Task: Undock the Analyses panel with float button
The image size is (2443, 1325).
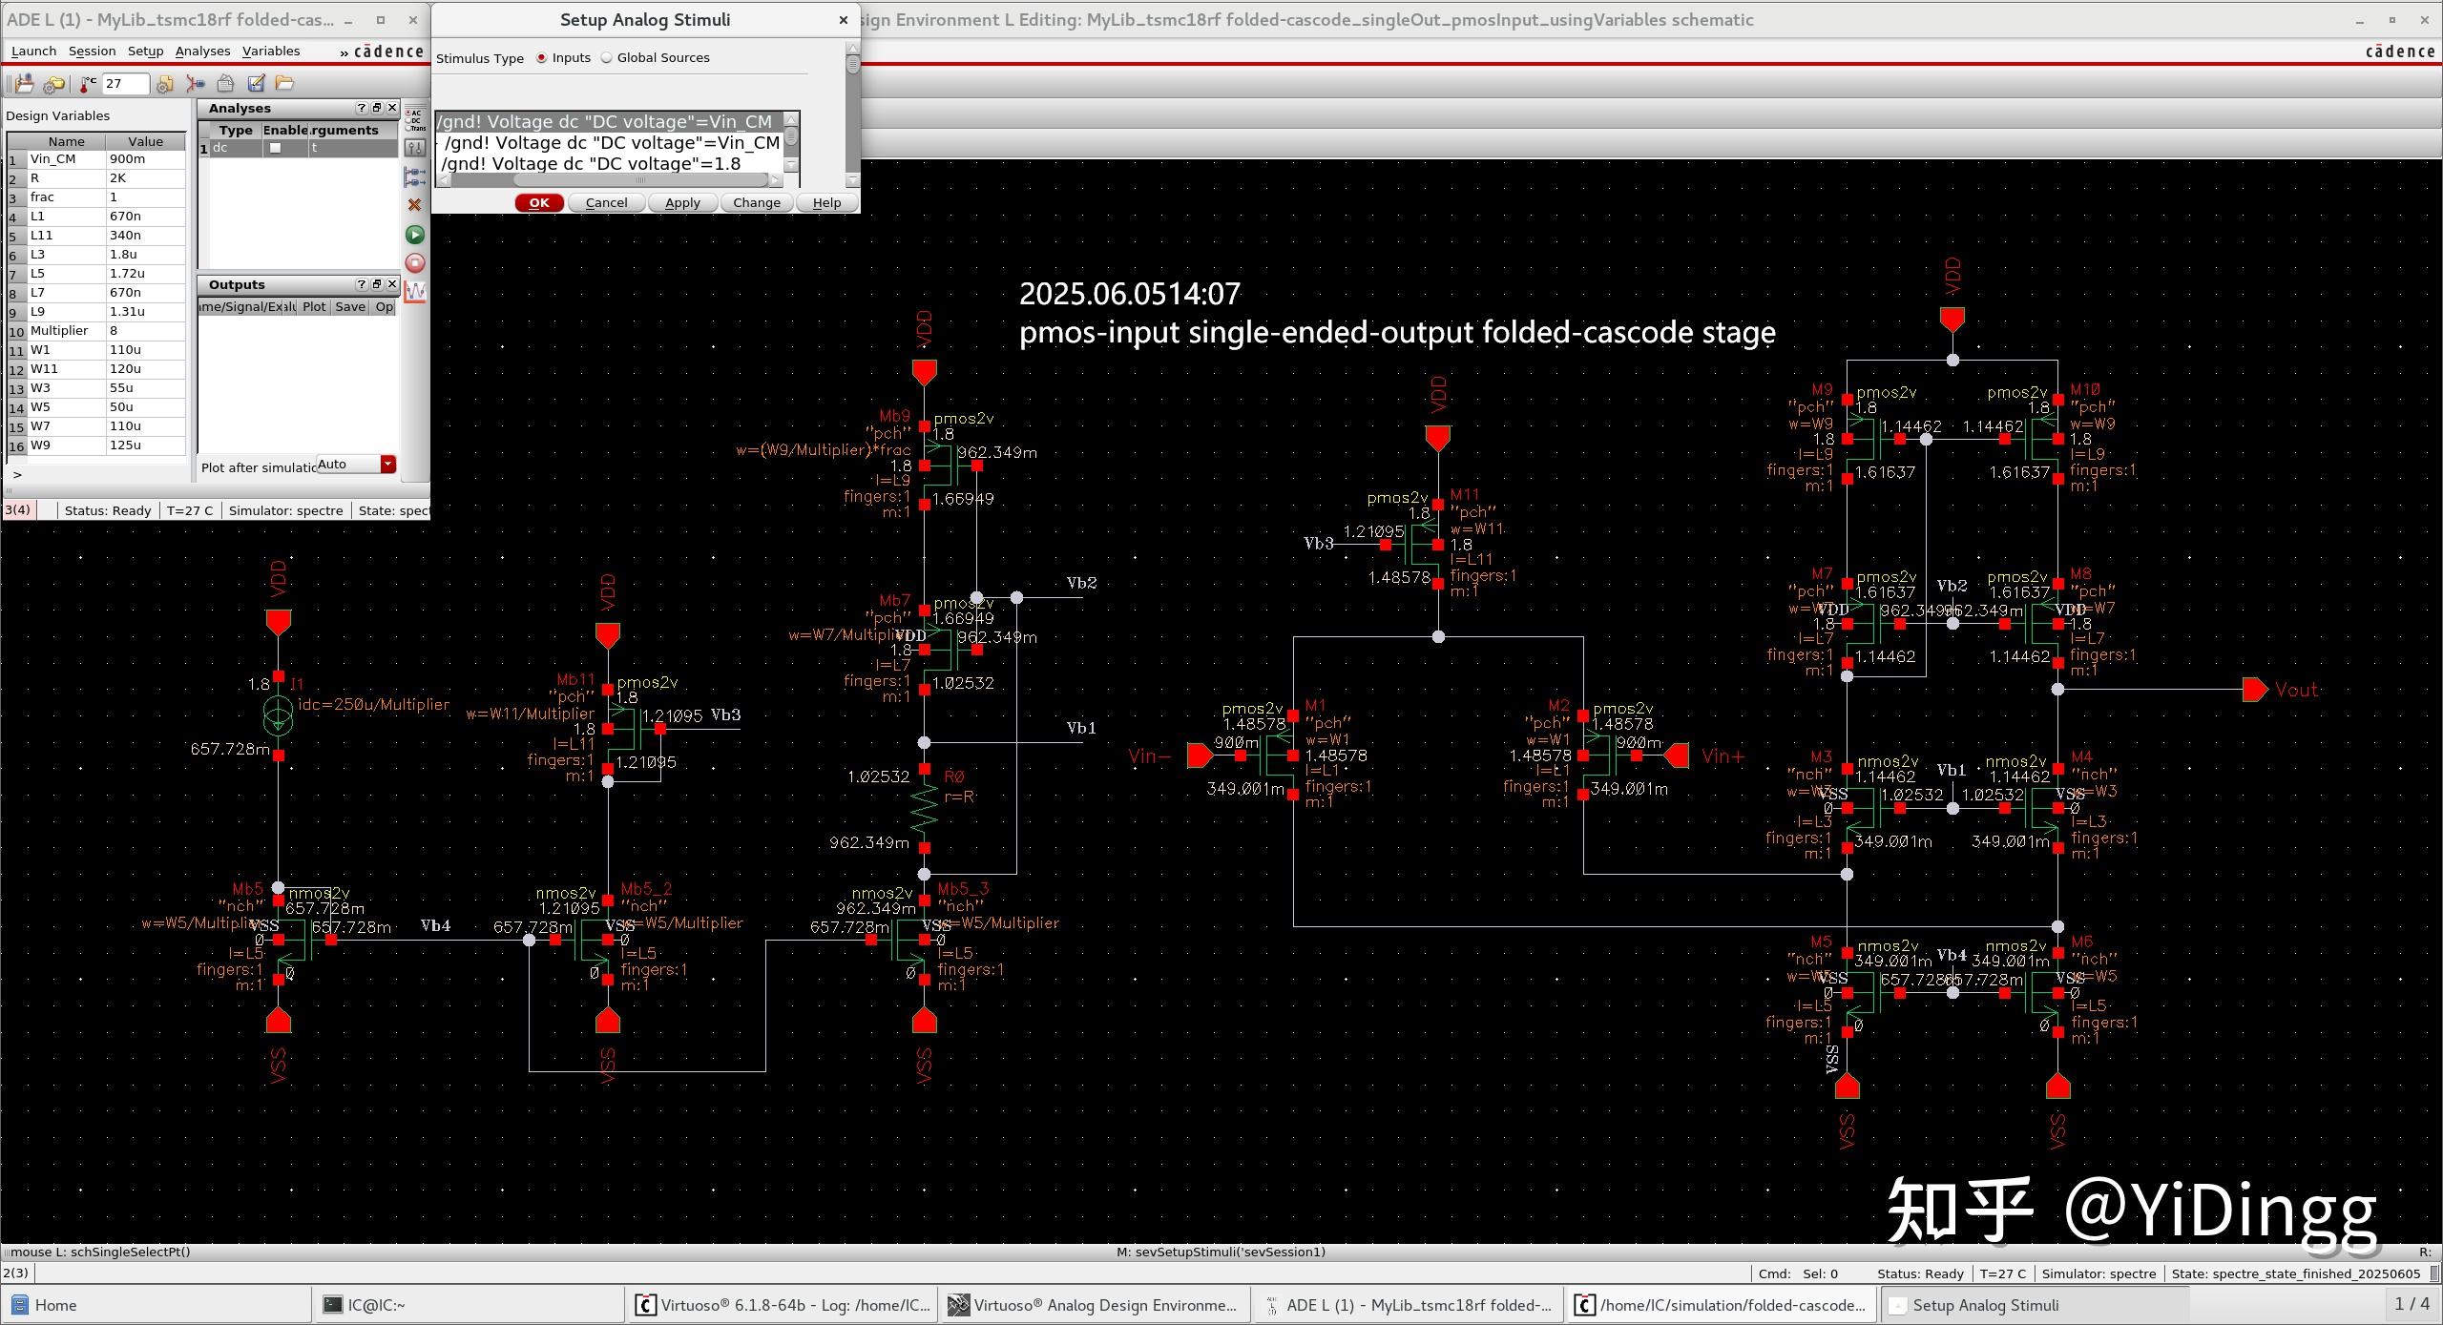Action: click(x=376, y=109)
